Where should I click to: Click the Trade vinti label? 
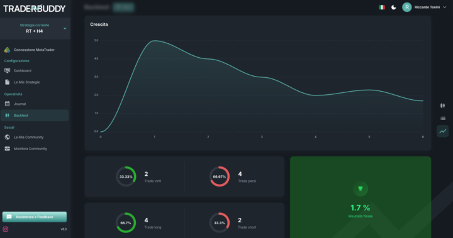[153, 181]
